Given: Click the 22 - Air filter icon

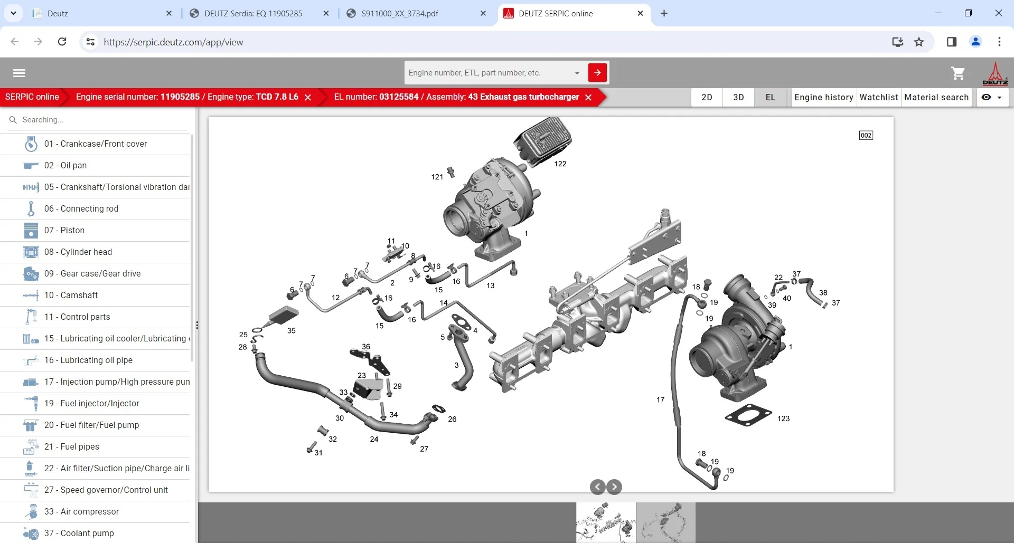Looking at the screenshot, I should pyautogui.click(x=31, y=468).
